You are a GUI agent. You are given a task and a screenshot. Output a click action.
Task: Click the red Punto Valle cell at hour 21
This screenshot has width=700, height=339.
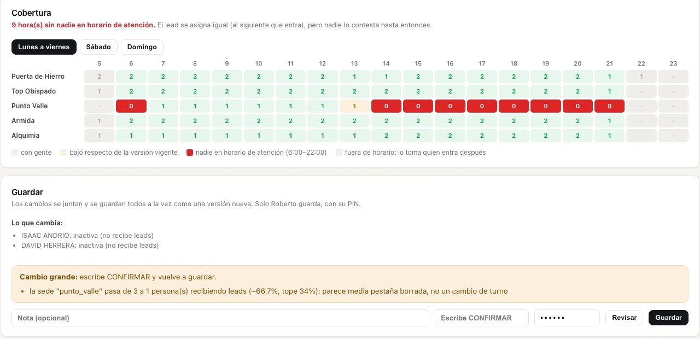click(x=610, y=106)
